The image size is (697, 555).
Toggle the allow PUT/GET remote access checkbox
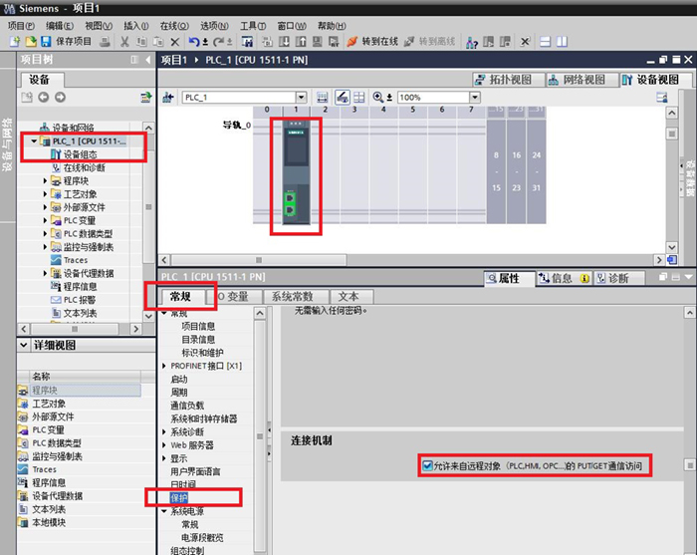click(x=427, y=465)
